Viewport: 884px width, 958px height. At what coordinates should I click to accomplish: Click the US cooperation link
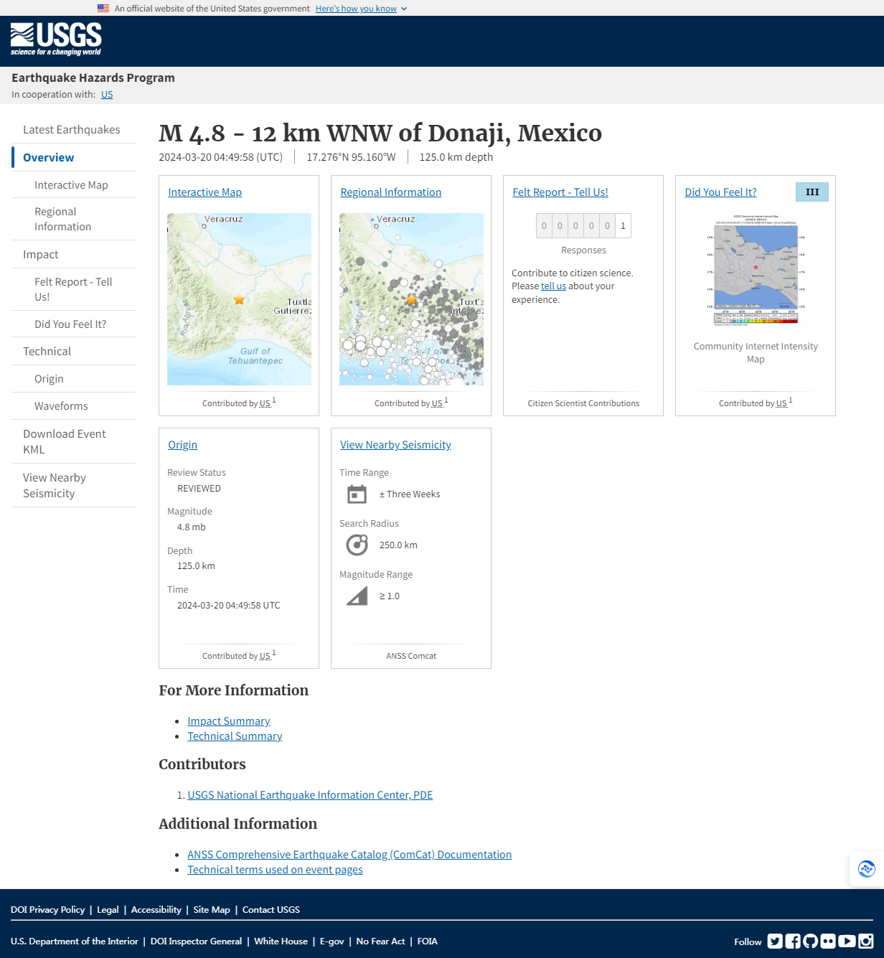point(107,95)
